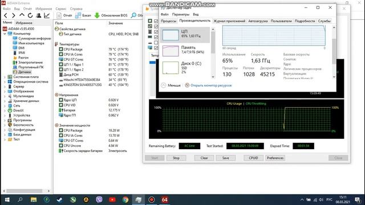
Task: Open the graph icon in AIDA64 toolbar
Action: tap(47, 15)
